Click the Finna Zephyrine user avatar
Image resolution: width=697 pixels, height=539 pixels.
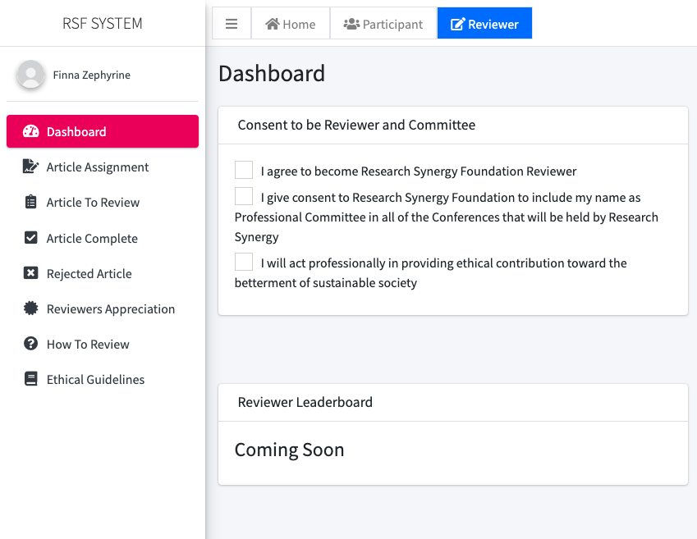[30, 74]
